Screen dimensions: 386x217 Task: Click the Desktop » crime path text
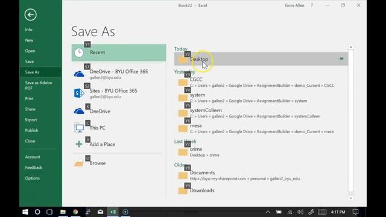point(204,156)
